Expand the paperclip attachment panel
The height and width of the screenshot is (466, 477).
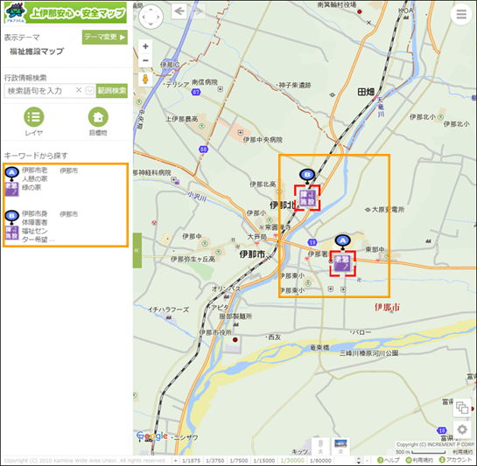320,447
